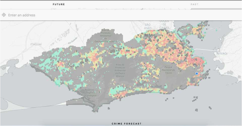The width and height of the screenshot is (242, 126).
Task: Click the small offshore islands south of Rio
Action: pos(195,98)
